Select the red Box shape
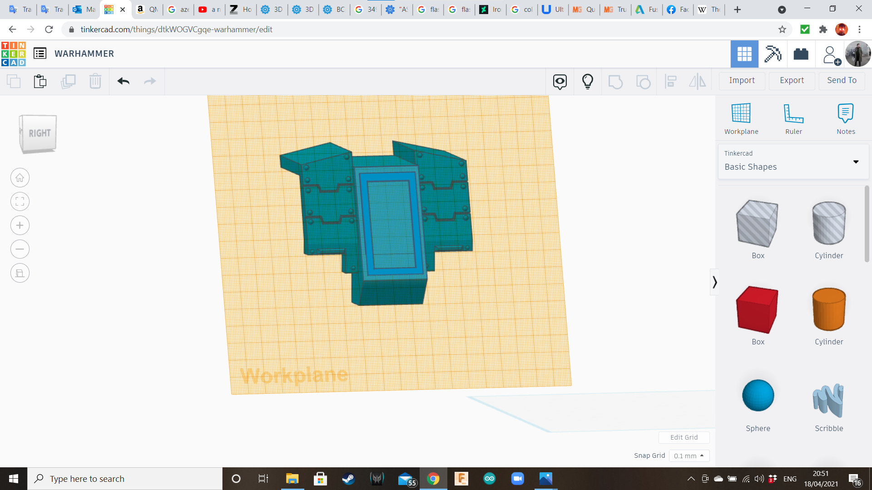The height and width of the screenshot is (490, 872). tap(758, 310)
